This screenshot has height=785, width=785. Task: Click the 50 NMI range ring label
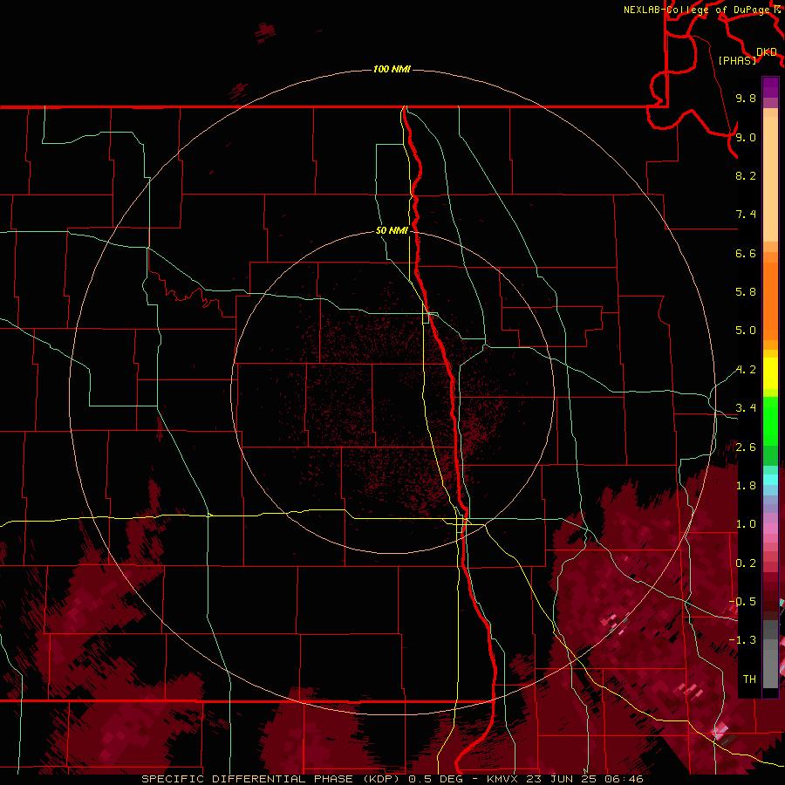coord(392,230)
